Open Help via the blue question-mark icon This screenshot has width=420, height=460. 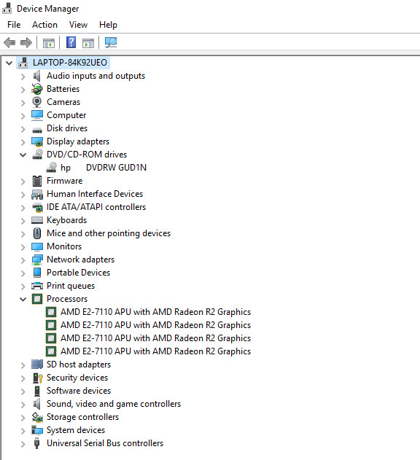[71, 42]
